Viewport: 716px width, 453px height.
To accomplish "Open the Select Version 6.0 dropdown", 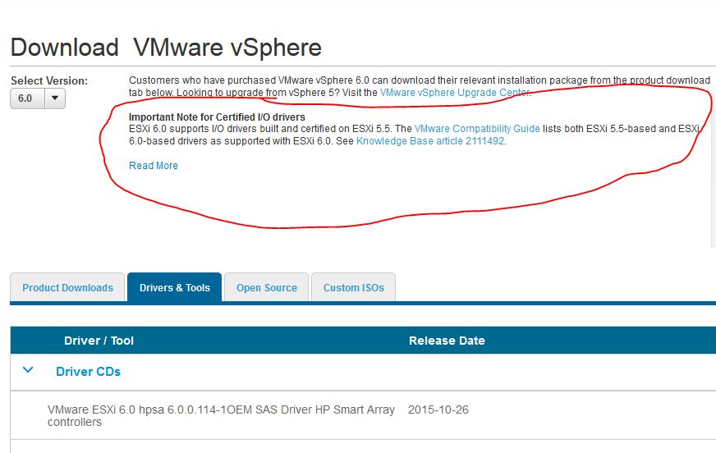I will (x=38, y=98).
